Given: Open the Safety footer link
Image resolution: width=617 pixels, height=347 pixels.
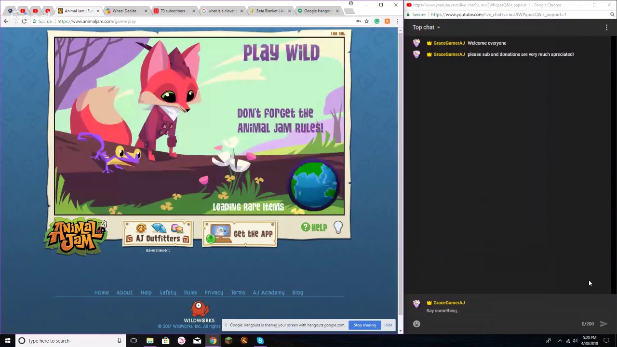Looking at the screenshot, I should [168, 293].
